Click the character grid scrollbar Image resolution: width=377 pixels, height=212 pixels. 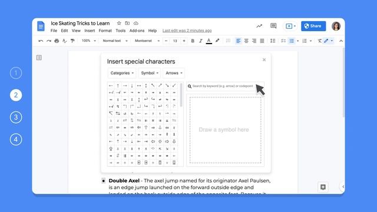181,95
